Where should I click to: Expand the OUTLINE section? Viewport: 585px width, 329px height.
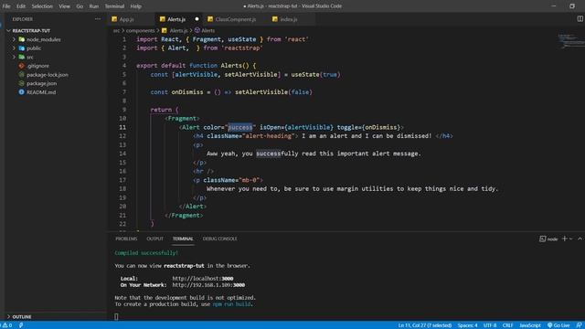22,317
